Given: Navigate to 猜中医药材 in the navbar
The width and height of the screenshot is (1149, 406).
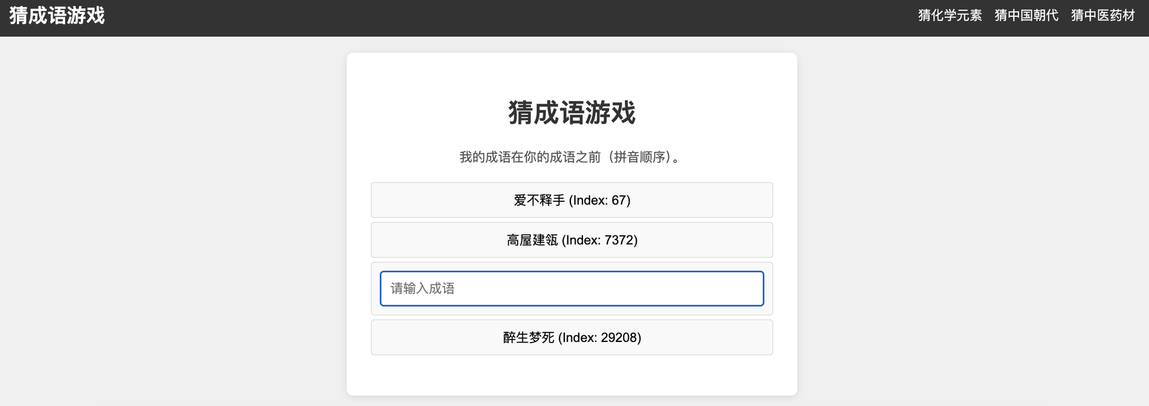Looking at the screenshot, I should point(1103,16).
